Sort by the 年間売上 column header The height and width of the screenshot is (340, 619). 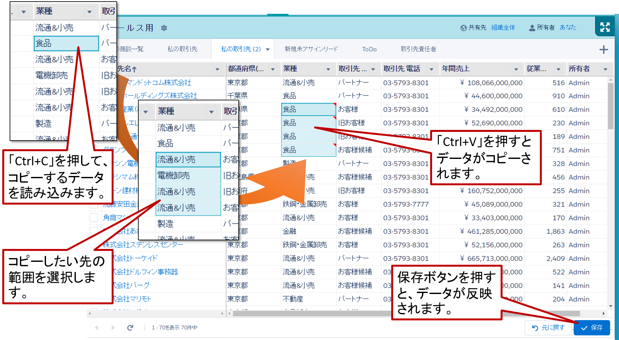(x=456, y=69)
